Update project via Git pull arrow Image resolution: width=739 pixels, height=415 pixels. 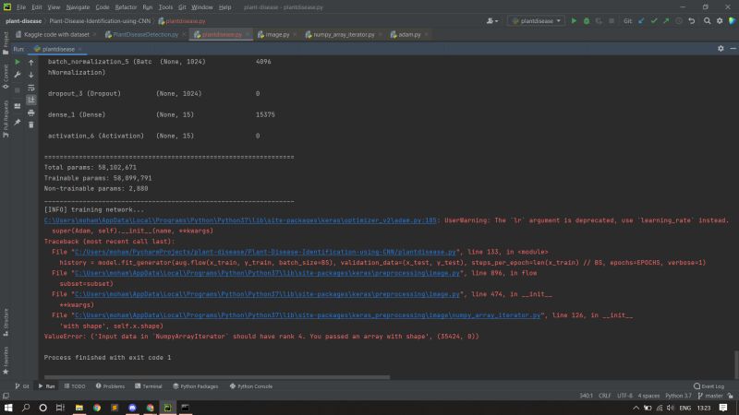(x=641, y=21)
